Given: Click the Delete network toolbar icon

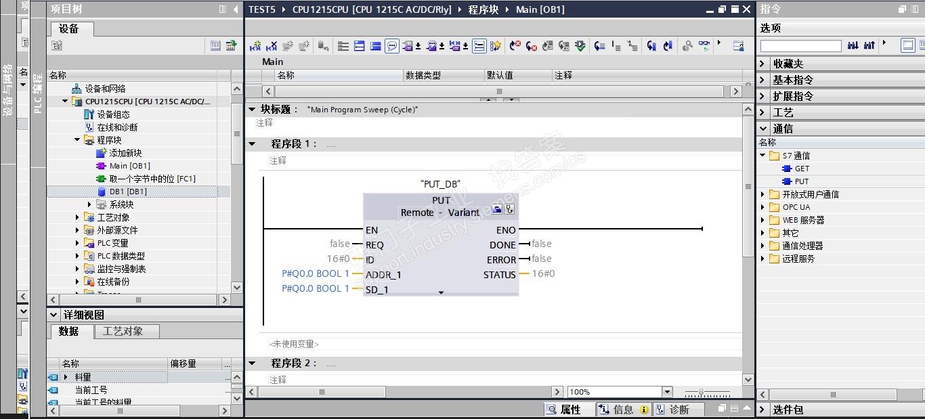Looking at the screenshot, I should [x=272, y=46].
